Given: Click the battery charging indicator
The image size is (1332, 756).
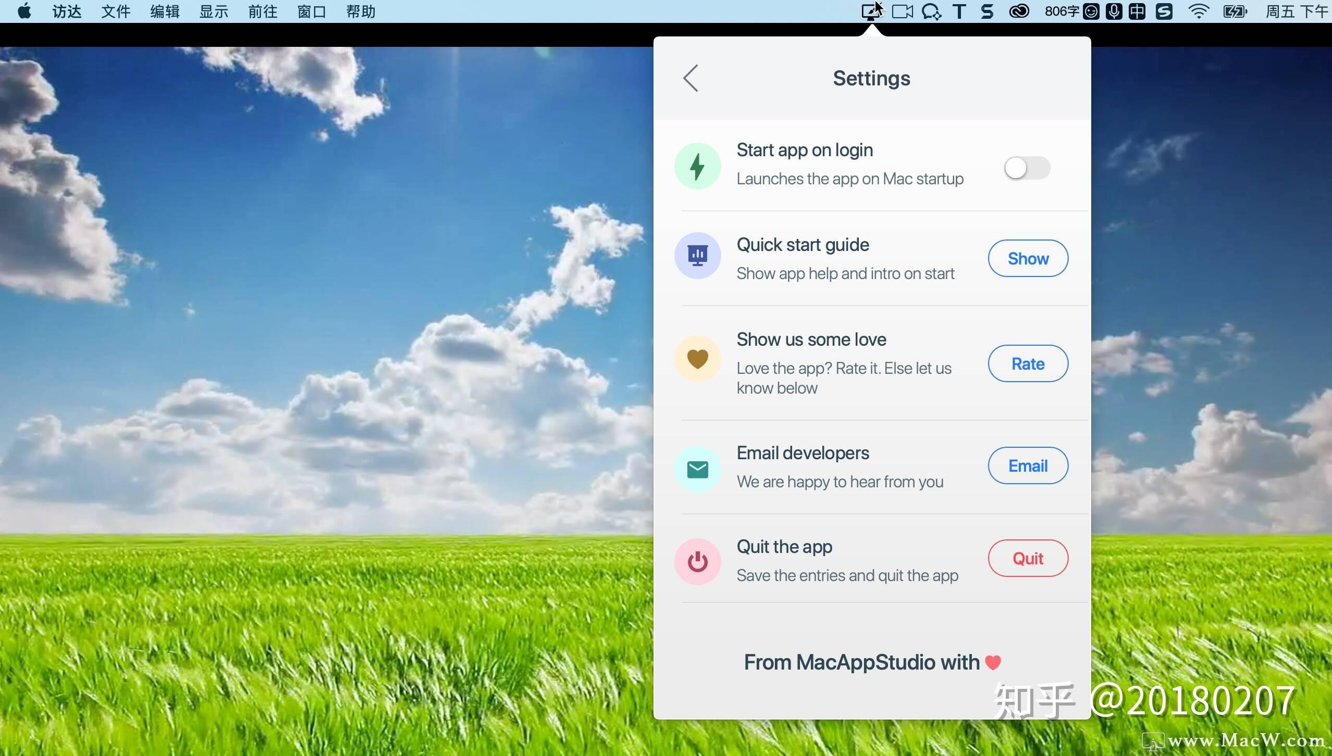Looking at the screenshot, I should 1235,11.
